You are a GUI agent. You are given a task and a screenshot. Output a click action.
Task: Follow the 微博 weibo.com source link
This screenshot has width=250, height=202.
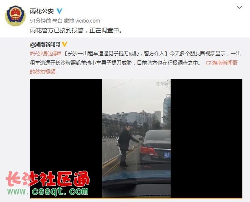pos(82,21)
